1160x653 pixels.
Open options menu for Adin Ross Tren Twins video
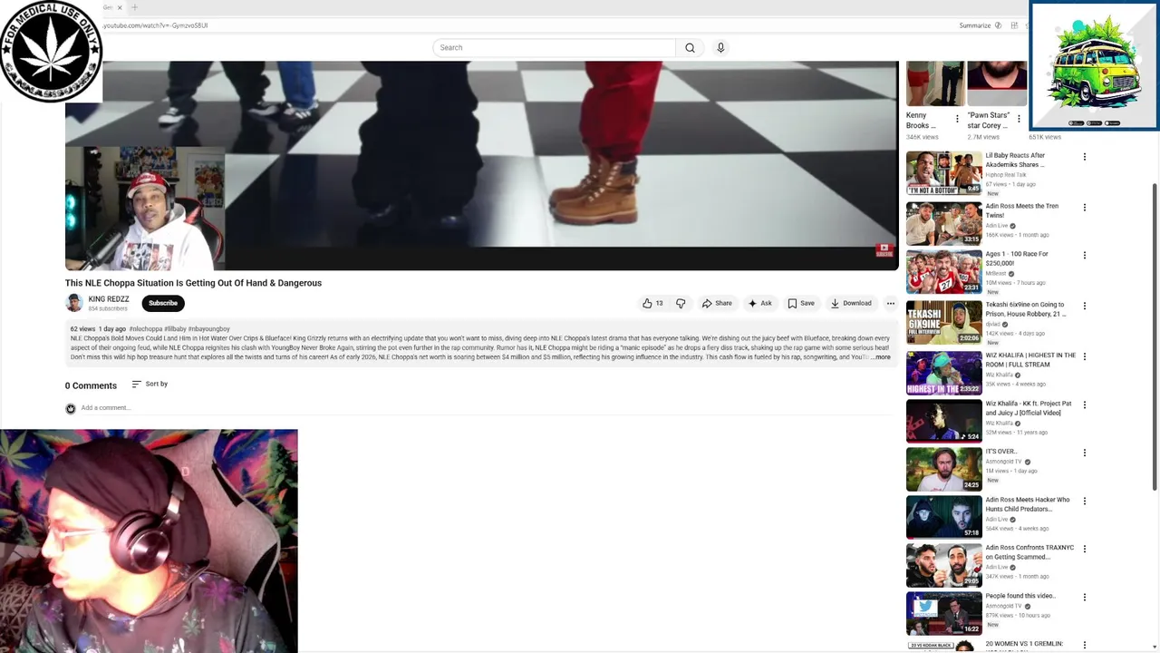(1084, 207)
